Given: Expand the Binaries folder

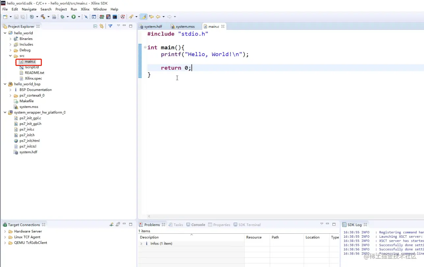Looking at the screenshot, I should click(x=11, y=39).
